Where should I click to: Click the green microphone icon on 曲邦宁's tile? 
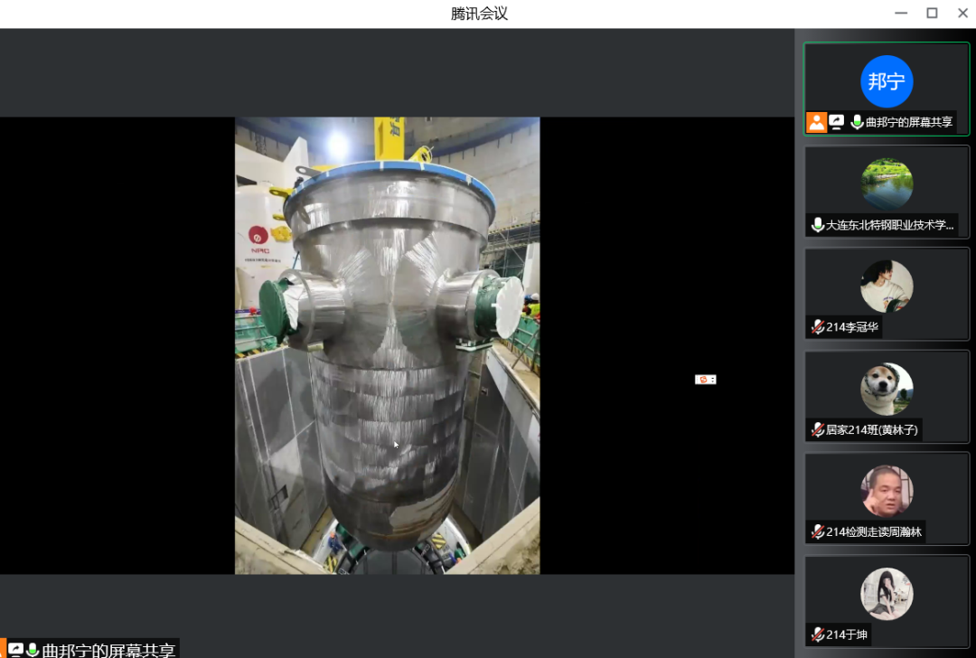pos(856,122)
